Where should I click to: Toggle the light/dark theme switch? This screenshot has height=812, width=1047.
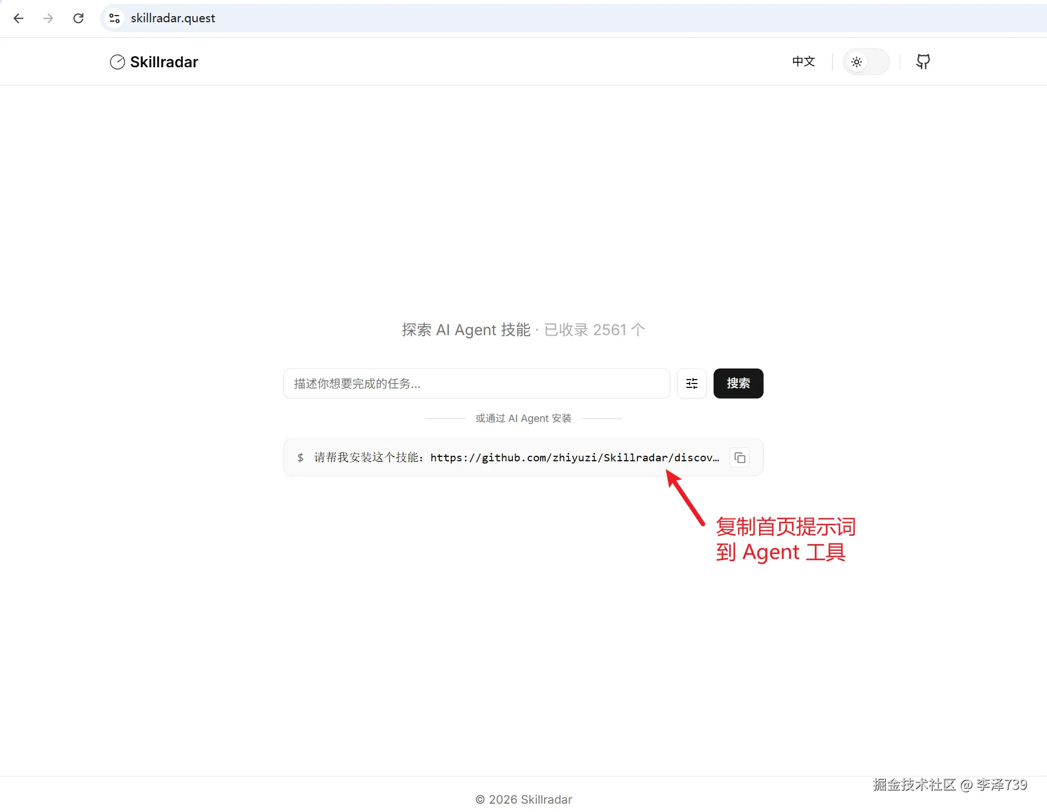(x=866, y=61)
